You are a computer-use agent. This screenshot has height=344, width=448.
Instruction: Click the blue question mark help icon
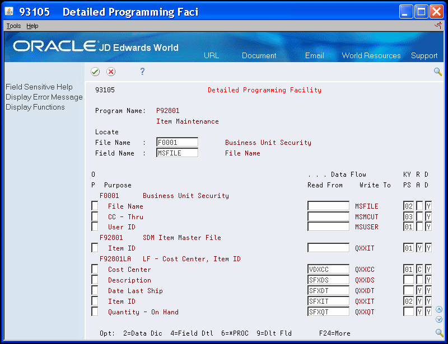pyautogui.click(x=142, y=72)
